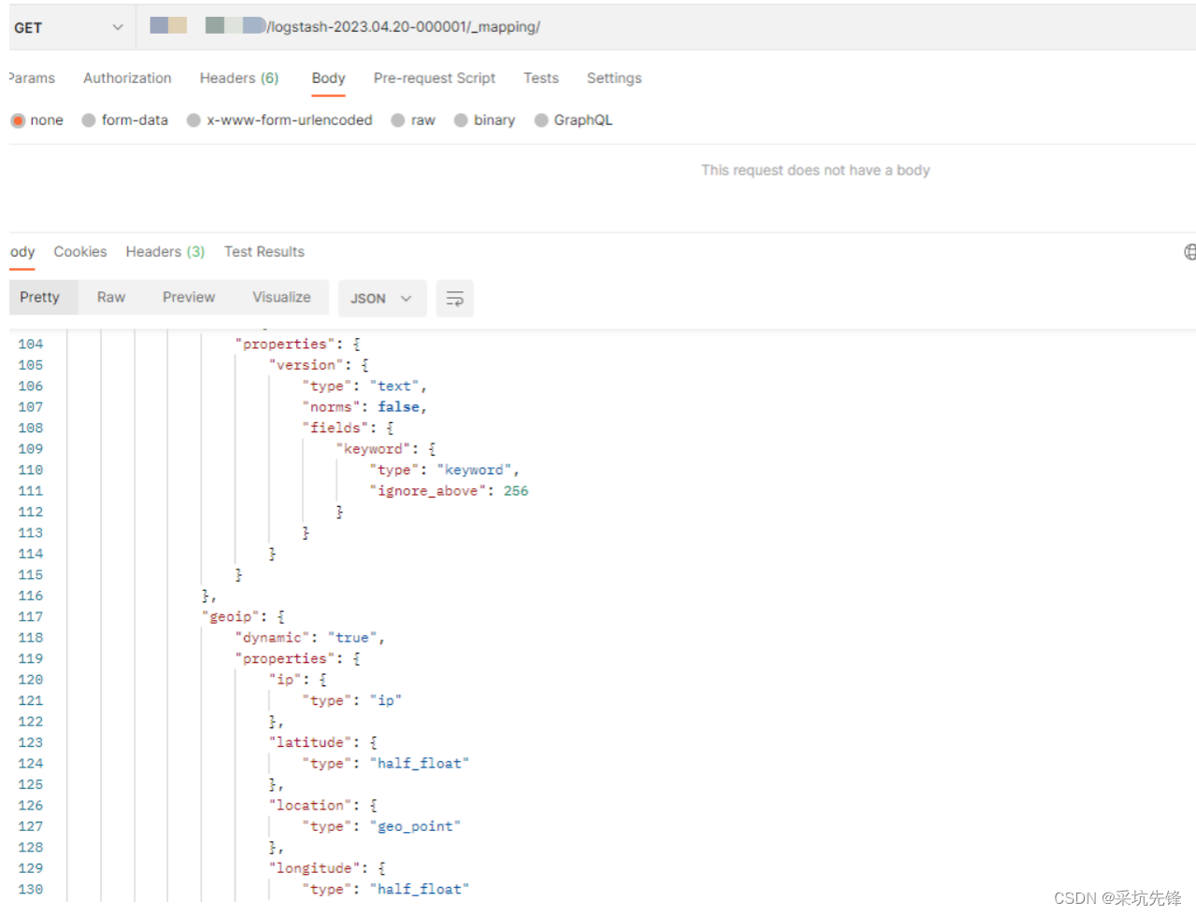Switch to the Authorization tab
Image resolution: width=1196 pixels, height=915 pixels.
click(127, 78)
